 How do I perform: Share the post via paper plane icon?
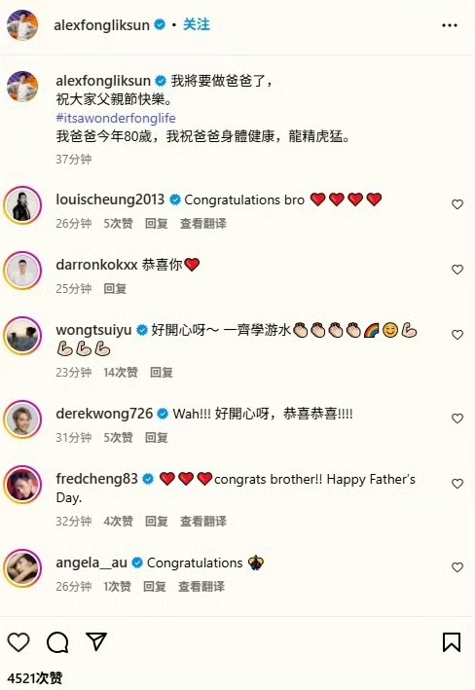point(96,641)
